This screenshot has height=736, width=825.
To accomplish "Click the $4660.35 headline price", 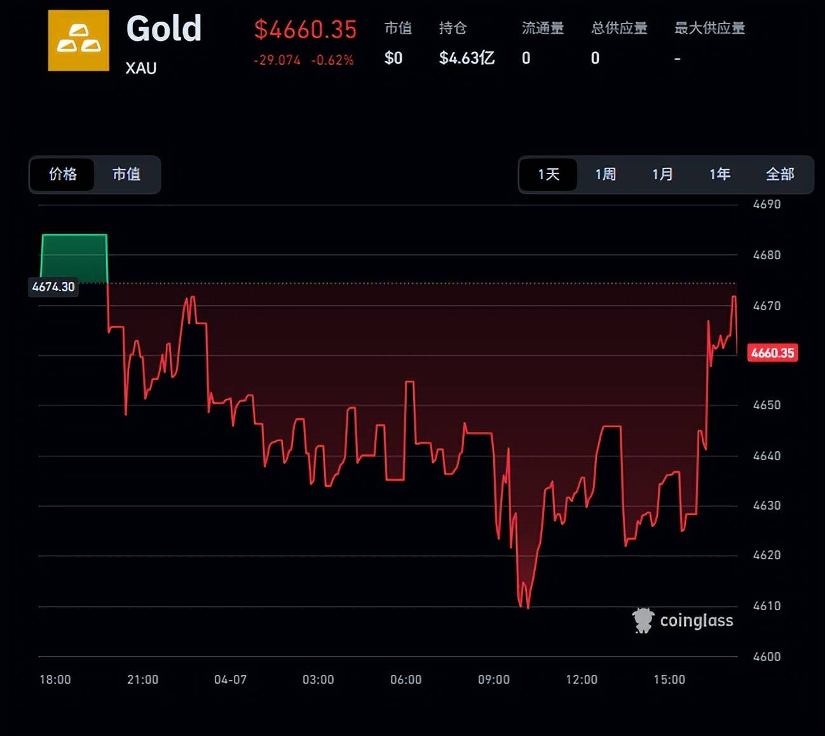I will [x=305, y=30].
